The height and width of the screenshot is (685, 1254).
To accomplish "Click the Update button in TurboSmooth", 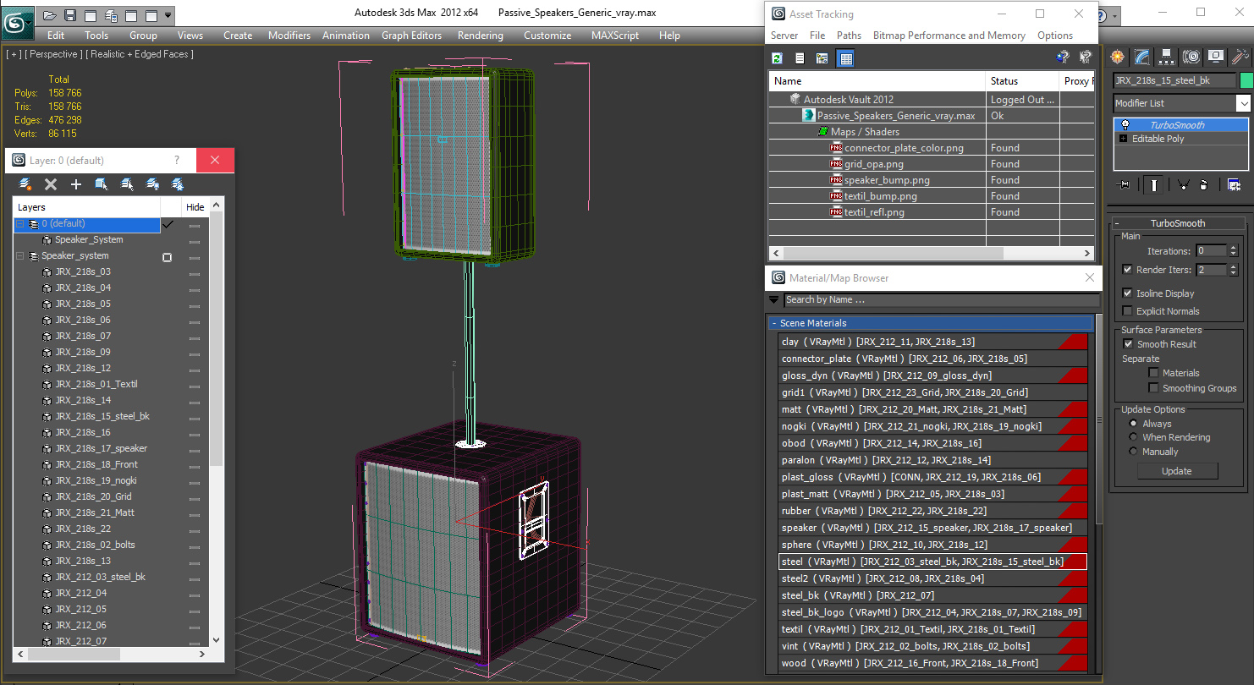I will click(1176, 471).
